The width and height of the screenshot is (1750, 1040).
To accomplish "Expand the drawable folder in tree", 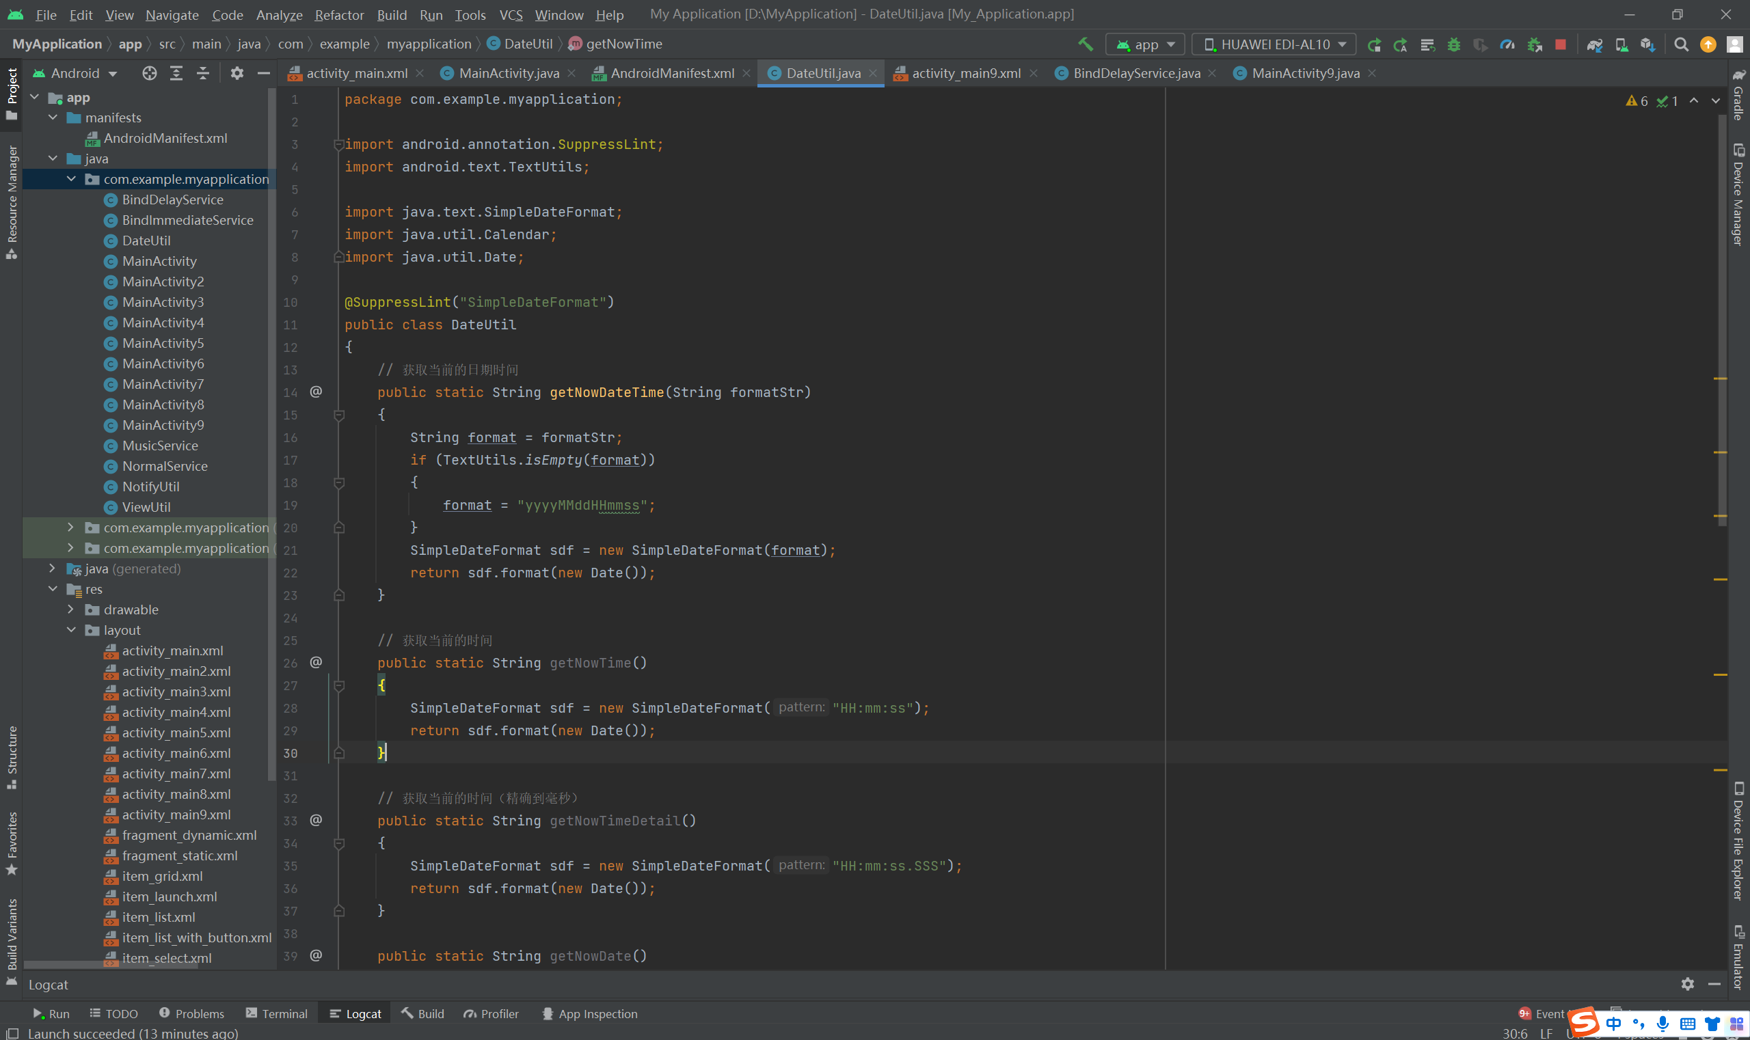I will (71, 609).
